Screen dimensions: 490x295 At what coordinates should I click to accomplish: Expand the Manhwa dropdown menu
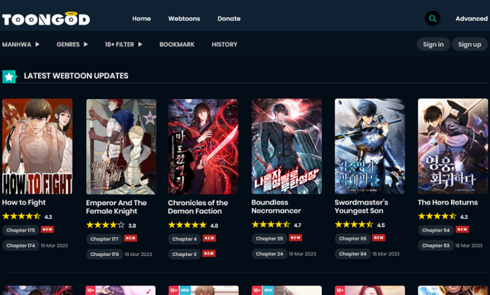(x=21, y=45)
